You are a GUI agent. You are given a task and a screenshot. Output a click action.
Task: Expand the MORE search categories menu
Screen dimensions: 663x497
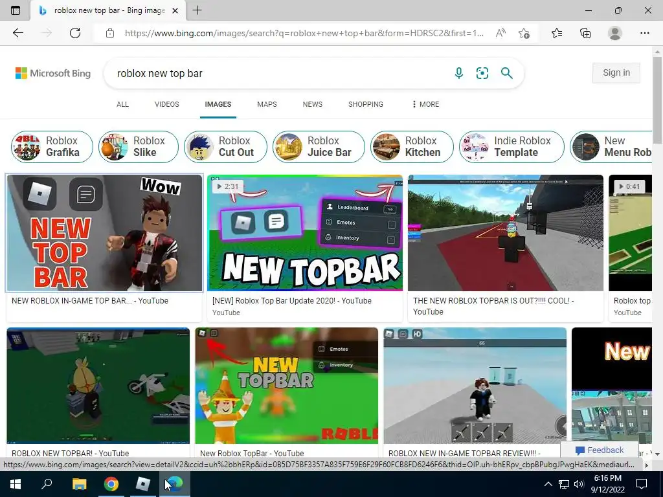426,104
